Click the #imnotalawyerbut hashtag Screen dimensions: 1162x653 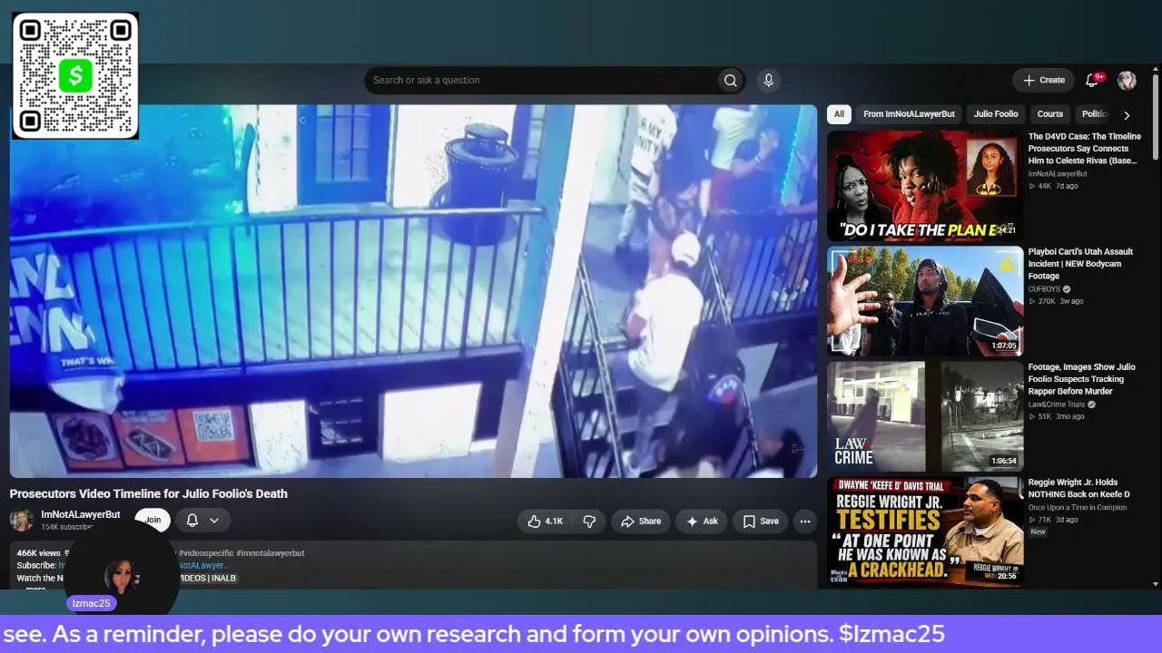point(271,552)
